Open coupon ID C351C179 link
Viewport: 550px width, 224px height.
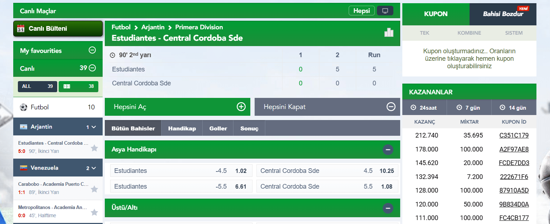pyautogui.click(x=514, y=135)
